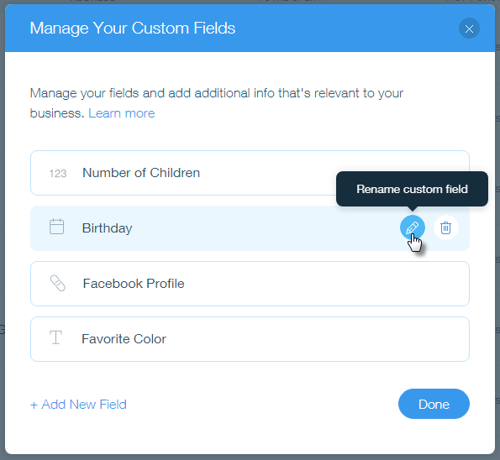Click the Done button

[434, 404]
